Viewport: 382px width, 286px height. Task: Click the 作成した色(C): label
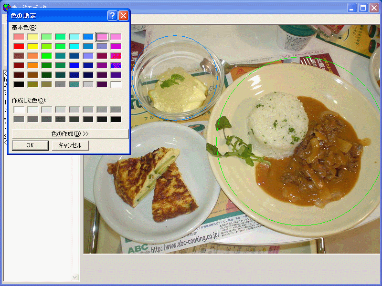[x=29, y=100]
